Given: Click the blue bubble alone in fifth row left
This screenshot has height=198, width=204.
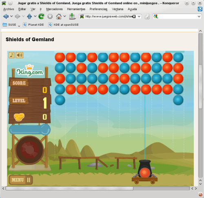Looking at the screenshot, I should 60,100.
